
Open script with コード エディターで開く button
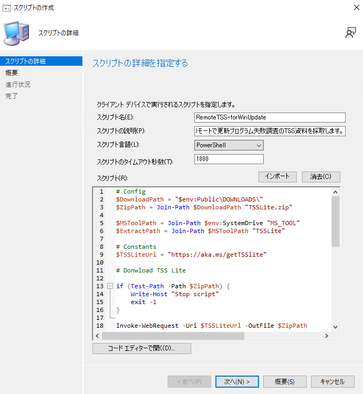(141, 348)
